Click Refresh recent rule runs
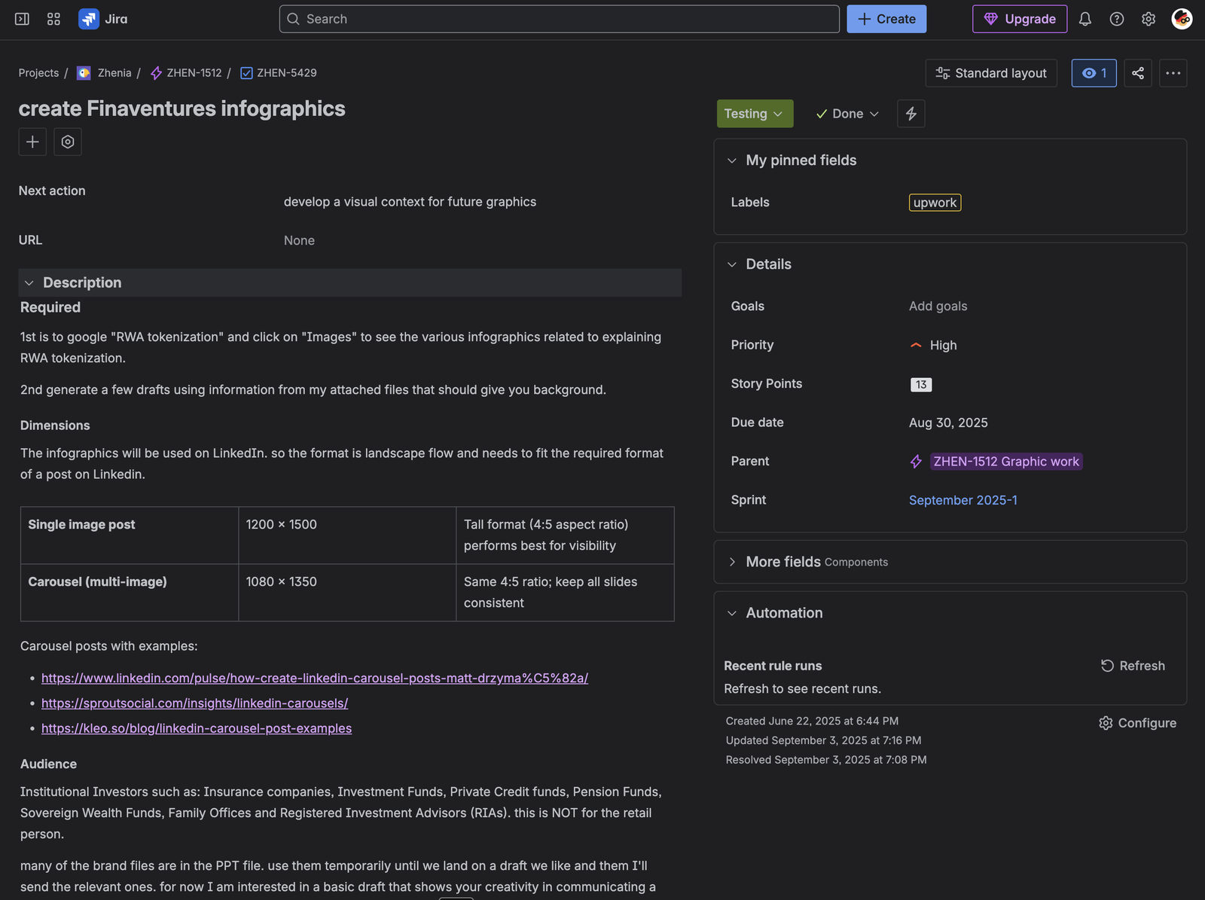This screenshot has width=1205, height=900. point(1133,666)
